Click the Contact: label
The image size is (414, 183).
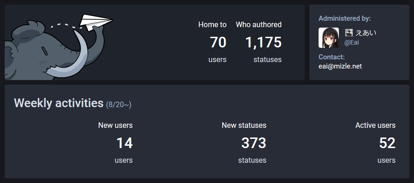pyautogui.click(x=331, y=57)
